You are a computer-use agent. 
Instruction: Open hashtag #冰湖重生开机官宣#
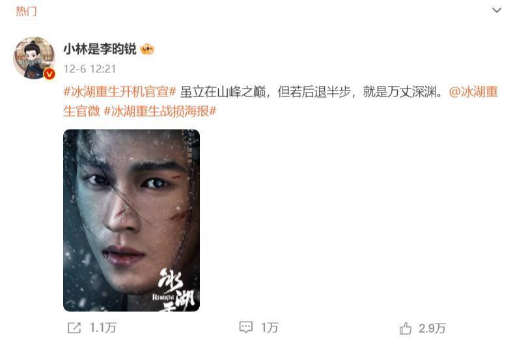pyautogui.click(x=120, y=92)
